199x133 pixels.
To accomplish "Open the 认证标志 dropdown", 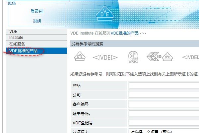I will coord(164,131).
